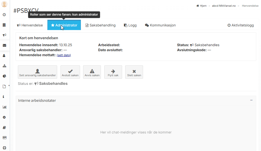The height and width of the screenshot is (151, 261).
Task: Open the bar chart statistics sidebar icon
Action: (4, 107)
